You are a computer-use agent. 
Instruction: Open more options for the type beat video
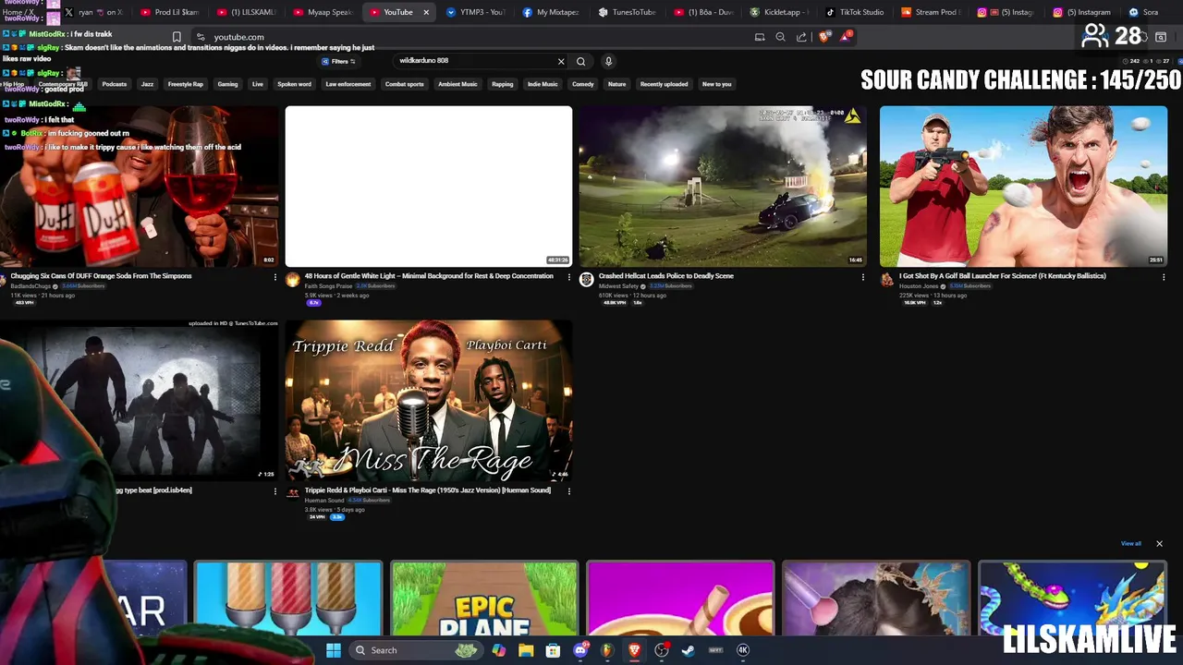(x=274, y=491)
